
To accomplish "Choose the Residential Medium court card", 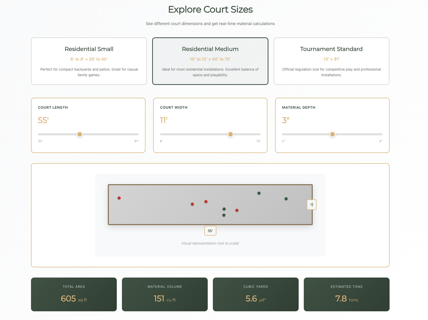I will [210, 61].
